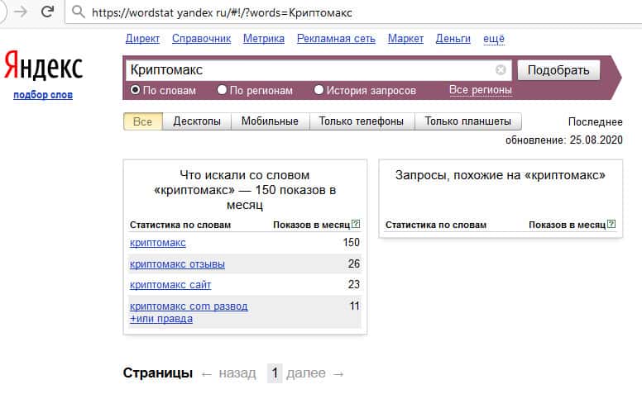This screenshot has height=394, width=642.
Task: Reload the page with the refresh icon
Action: coord(47,12)
